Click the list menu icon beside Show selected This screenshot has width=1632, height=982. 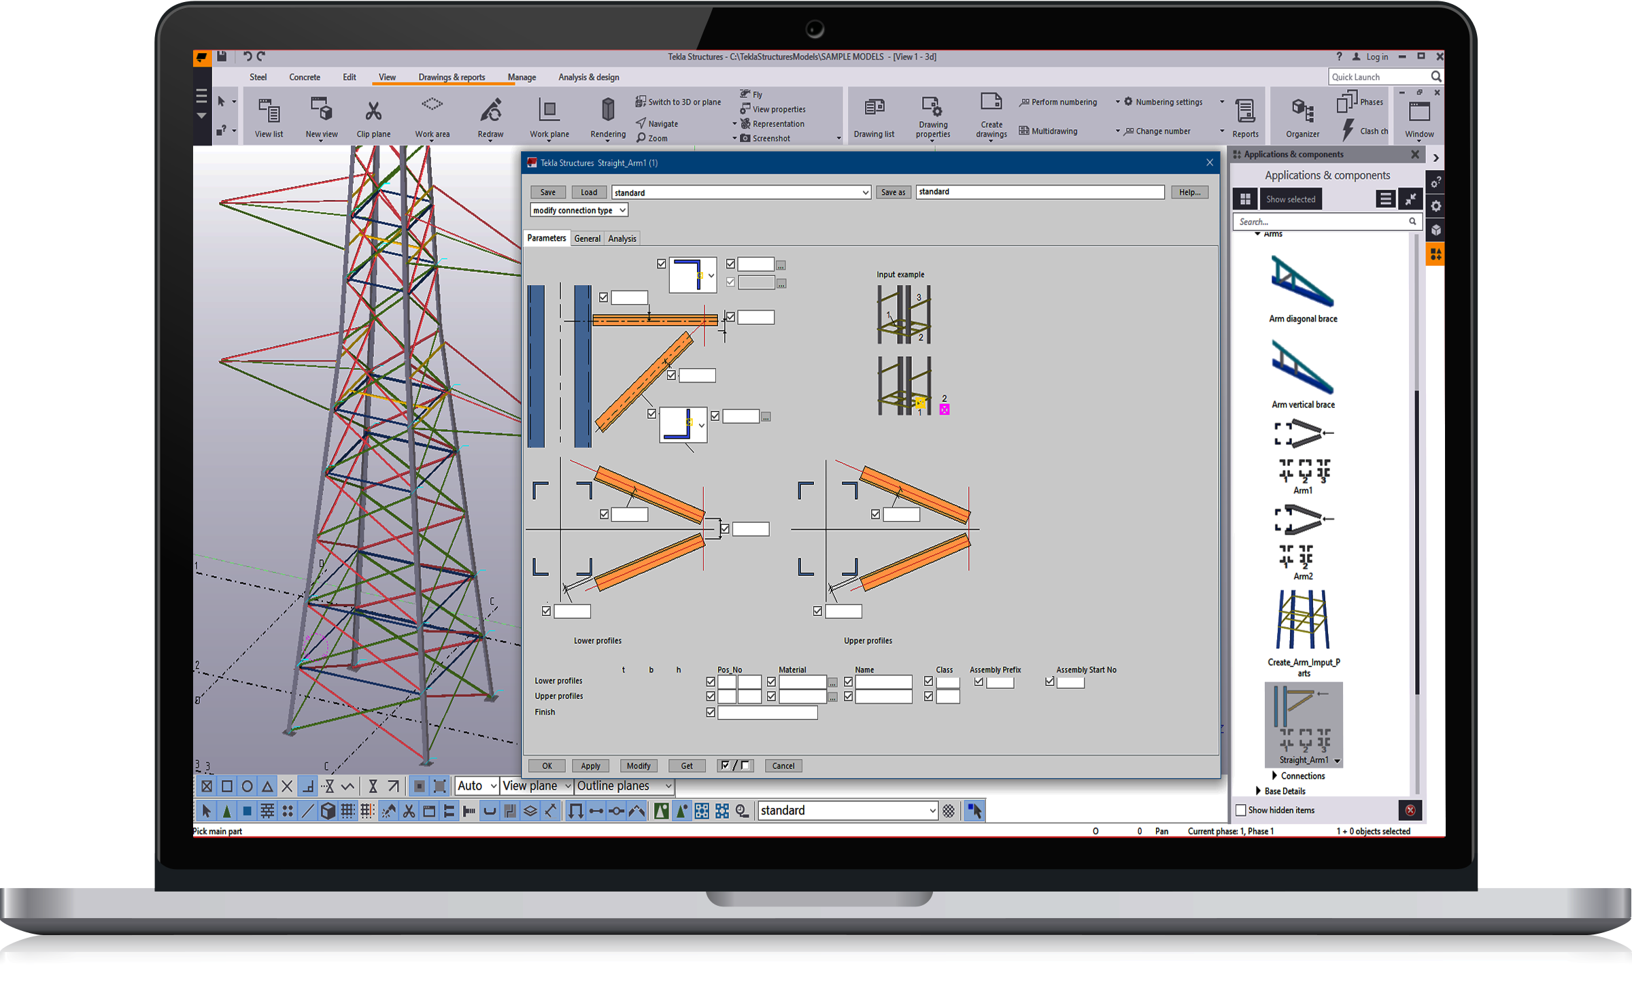[1385, 199]
